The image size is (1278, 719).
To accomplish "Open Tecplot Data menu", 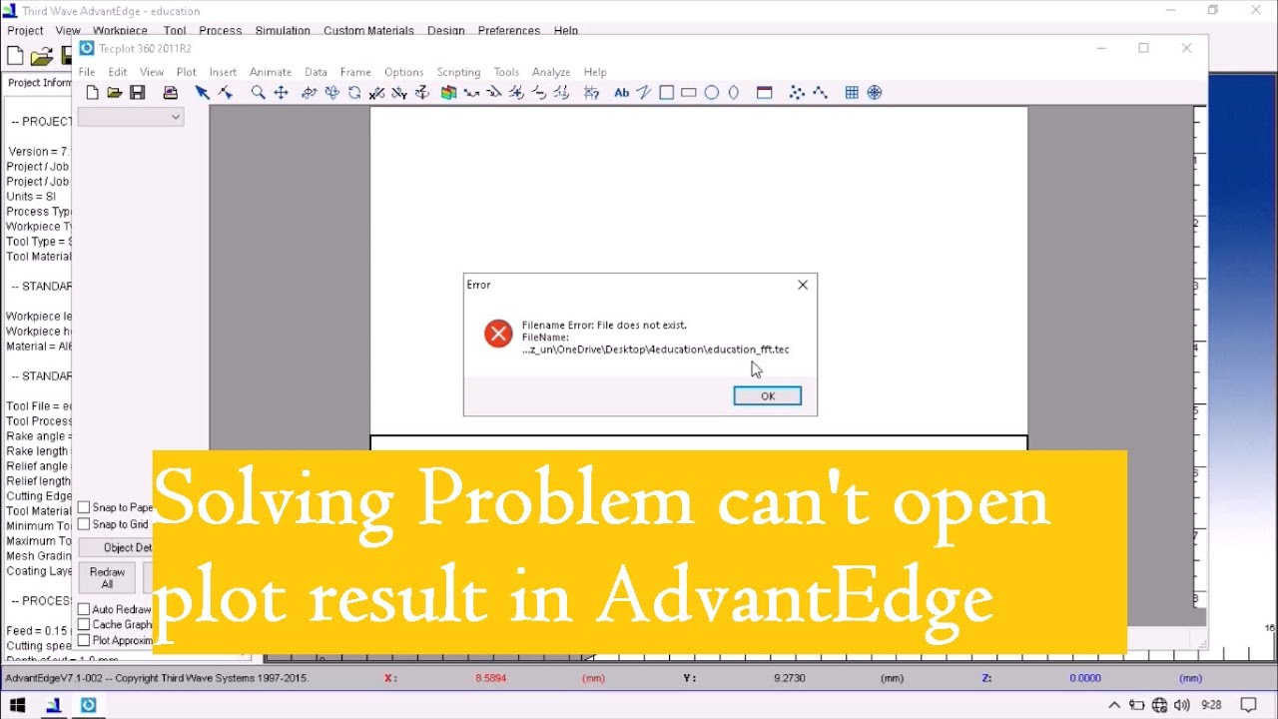I will (x=317, y=72).
